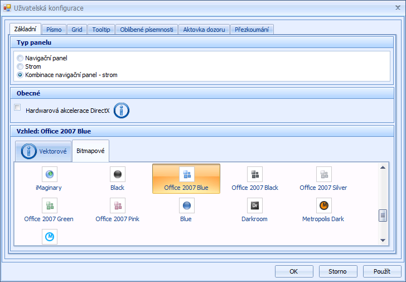
Task: Switch to the Přezkoumání tab
Action: point(252,30)
